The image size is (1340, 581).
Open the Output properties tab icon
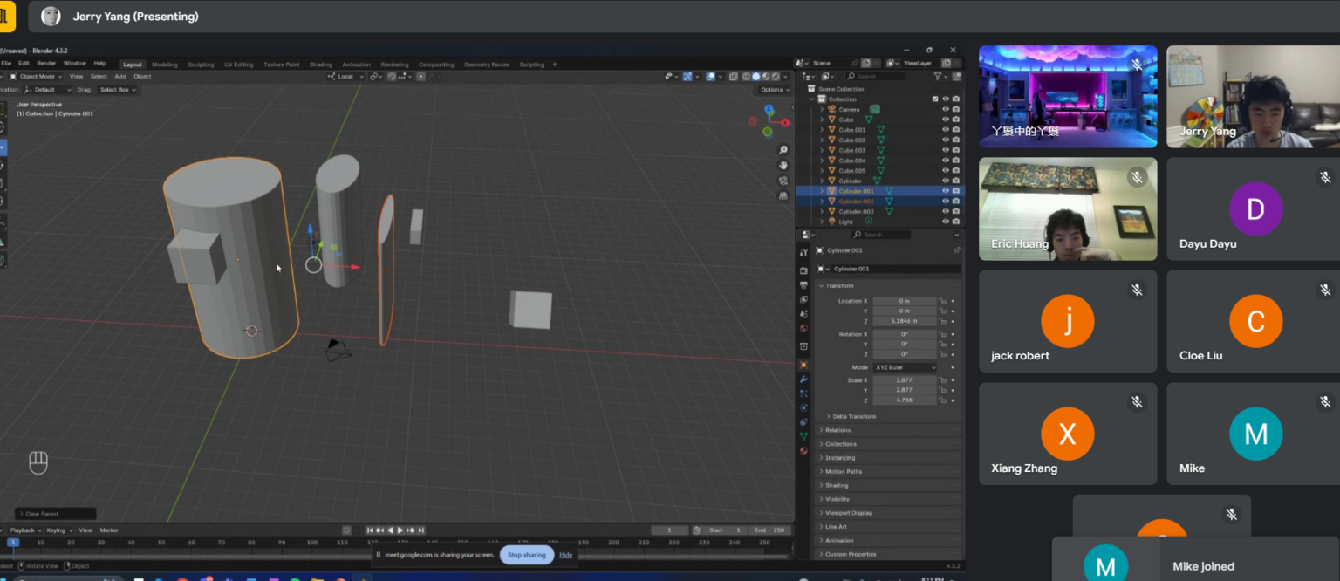[x=803, y=285]
